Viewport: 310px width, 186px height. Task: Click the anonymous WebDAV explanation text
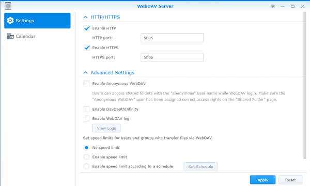[x=189, y=96]
